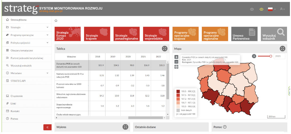Open Portret jednostki terytorialnej menu item
The width and height of the screenshot is (291, 134).
27,58
